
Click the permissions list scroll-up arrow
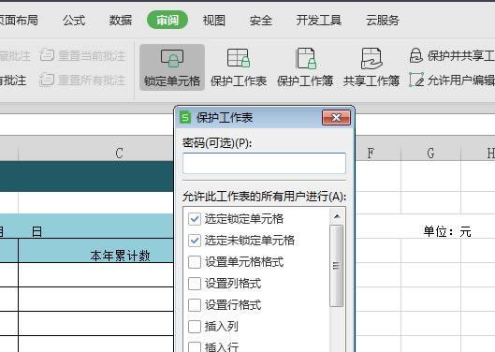coord(337,216)
